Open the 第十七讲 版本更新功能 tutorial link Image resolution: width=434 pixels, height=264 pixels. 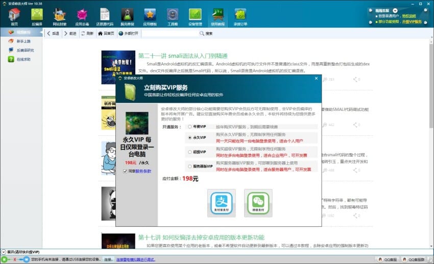point(201,237)
